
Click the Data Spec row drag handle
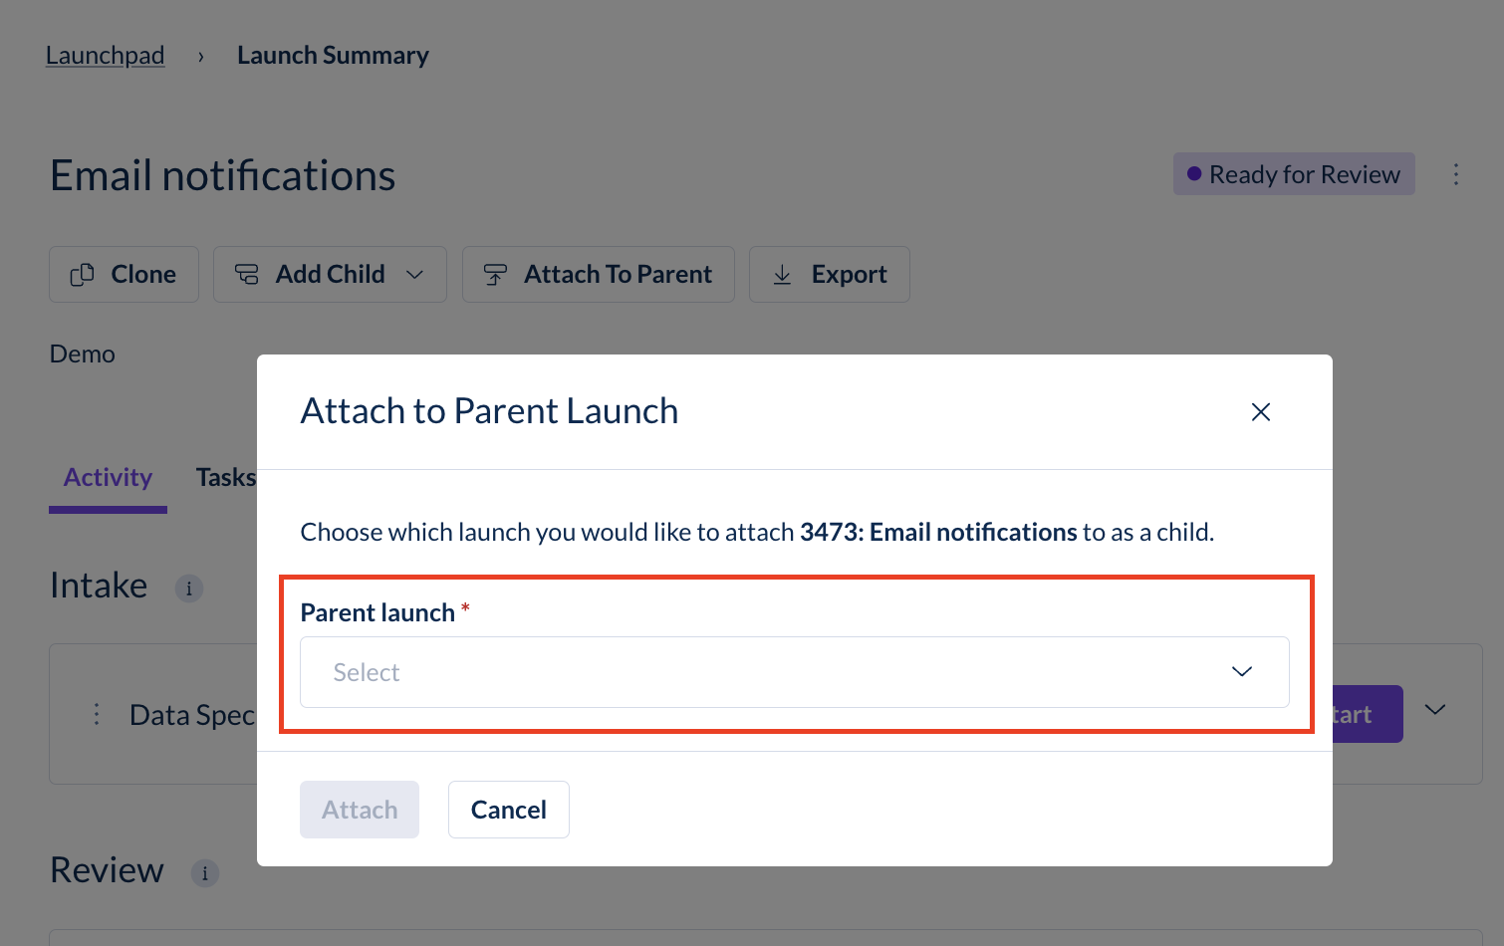[97, 714]
